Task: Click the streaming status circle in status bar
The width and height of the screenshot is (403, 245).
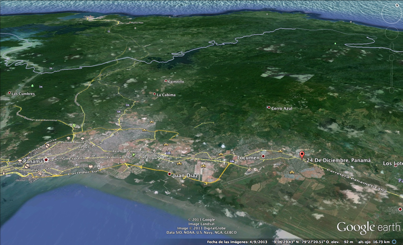Action: pyautogui.click(x=394, y=242)
